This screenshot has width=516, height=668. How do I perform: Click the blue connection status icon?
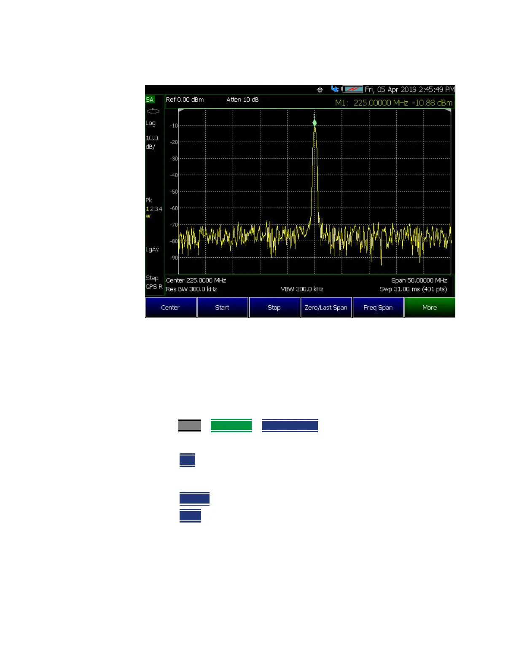point(335,89)
